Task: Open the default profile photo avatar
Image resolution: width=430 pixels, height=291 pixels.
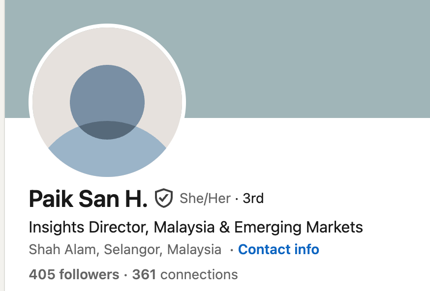Action: (107, 102)
